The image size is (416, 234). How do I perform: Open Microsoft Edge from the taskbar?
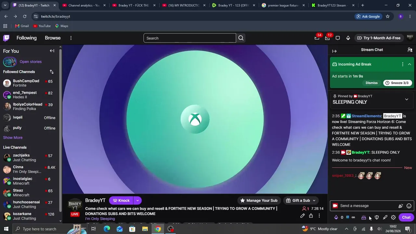pyautogui.click(x=107, y=229)
